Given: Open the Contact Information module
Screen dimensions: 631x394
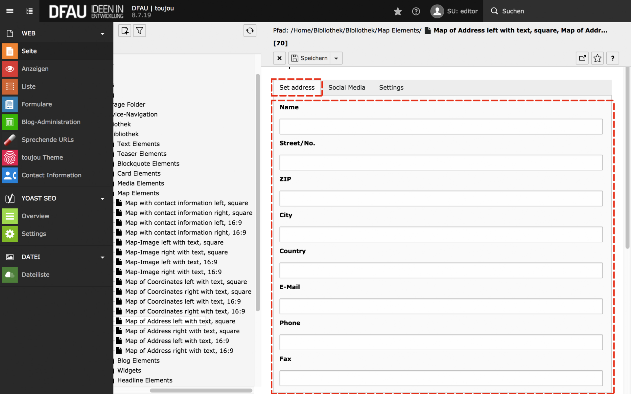Looking at the screenshot, I should coord(57,175).
